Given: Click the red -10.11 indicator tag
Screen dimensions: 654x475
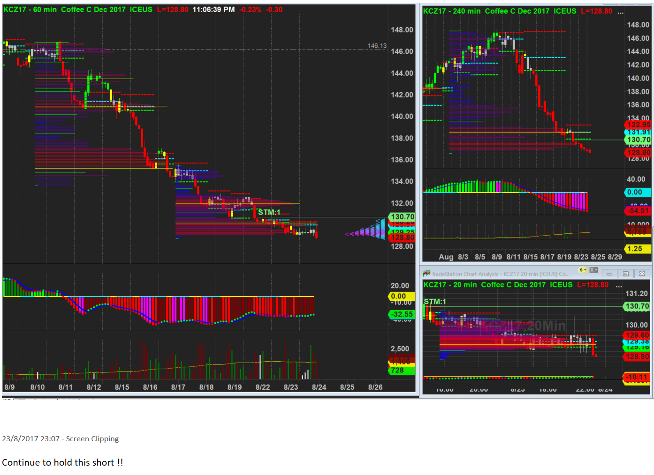Looking at the screenshot, I should pos(637,377).
